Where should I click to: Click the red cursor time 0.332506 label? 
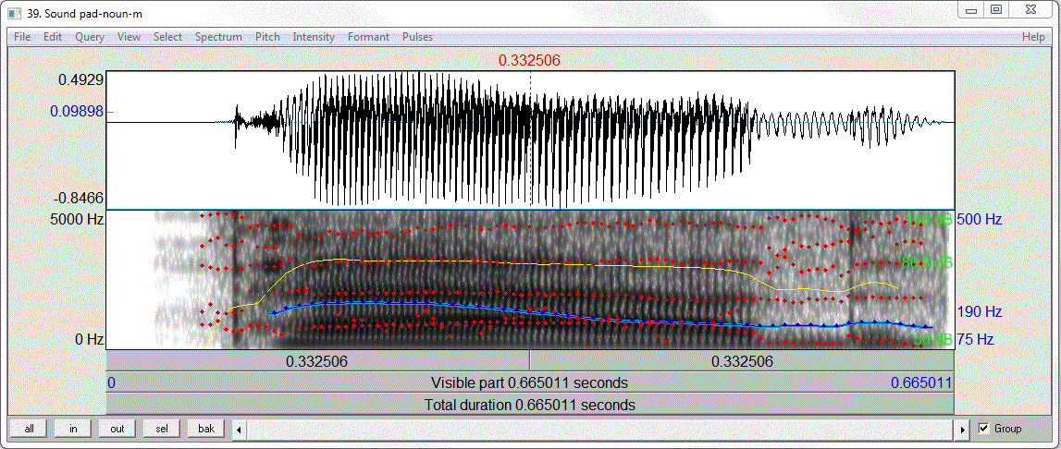pos(529,60)
